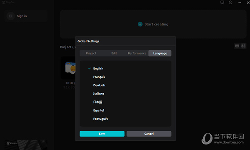Switch projects to list view
Viewport: 250px width, 150px height.
[237, 46]
